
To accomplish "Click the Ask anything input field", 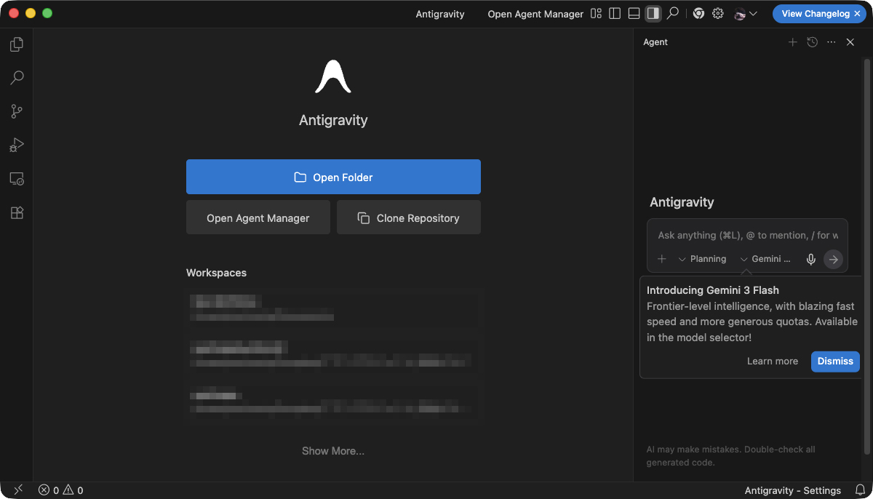I will click(746, 236).
